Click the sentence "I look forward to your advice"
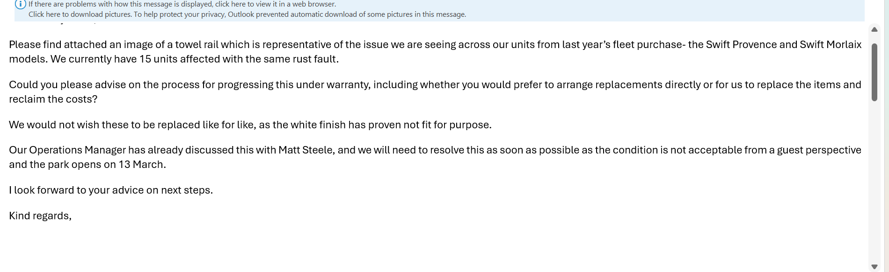The height and width of the screenshot is (272, 889). coord(111,190)
